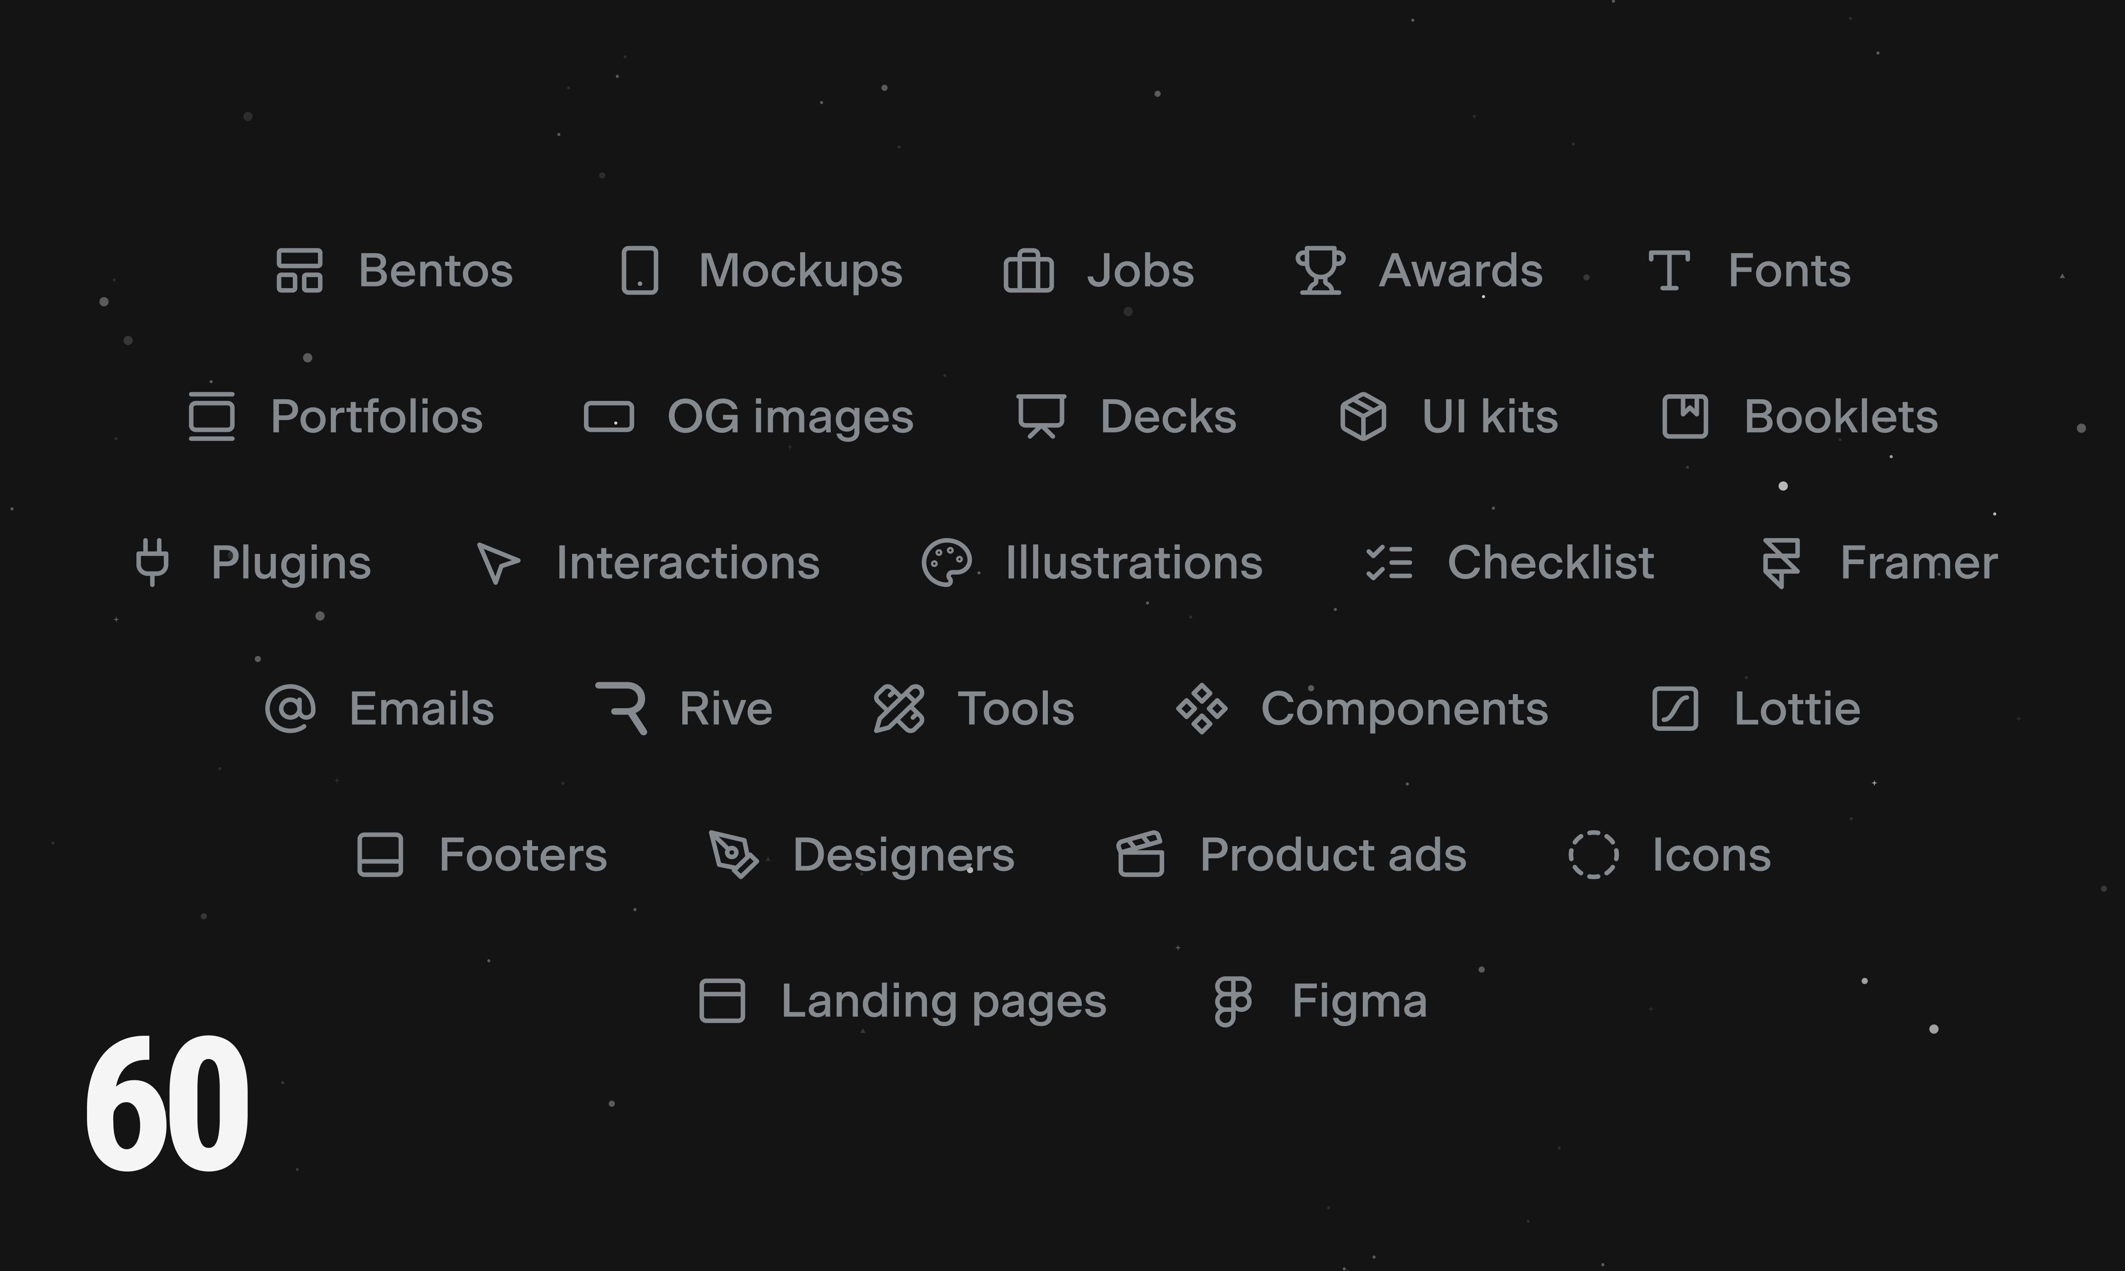Select the Landing pages label

[943, 1003]
